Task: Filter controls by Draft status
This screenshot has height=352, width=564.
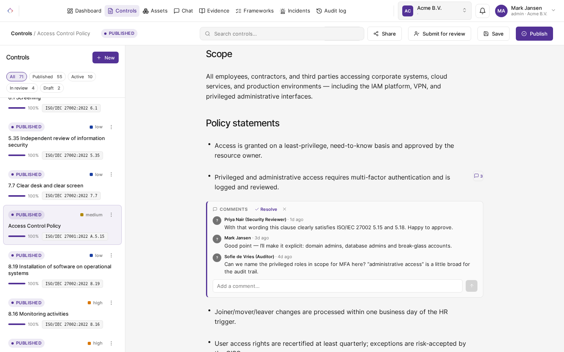Action: pyautogui.click(x=52, y=88)
